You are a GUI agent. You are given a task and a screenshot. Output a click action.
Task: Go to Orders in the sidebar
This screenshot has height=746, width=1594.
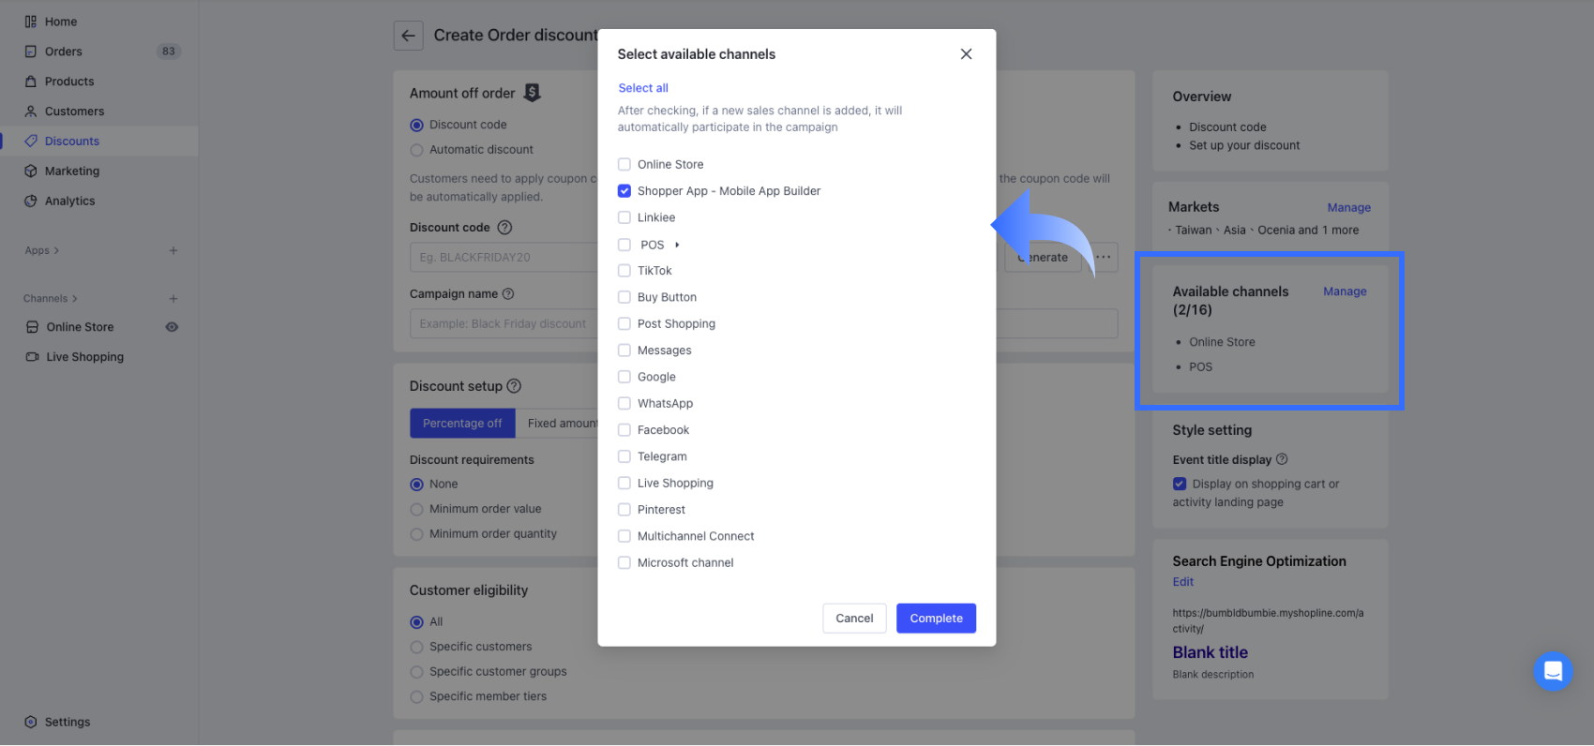[x=63, y=52]
